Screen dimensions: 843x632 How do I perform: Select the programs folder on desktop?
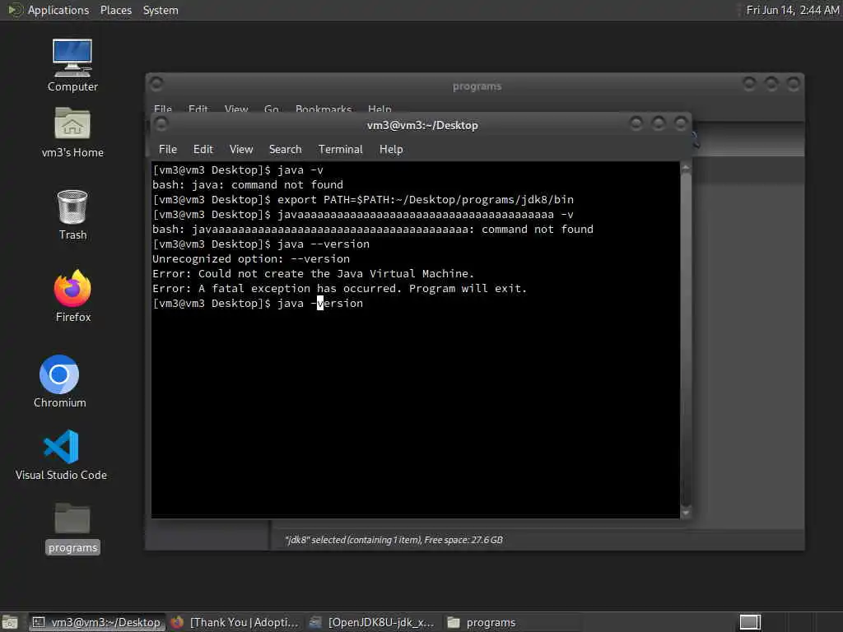tap(72, 529)
